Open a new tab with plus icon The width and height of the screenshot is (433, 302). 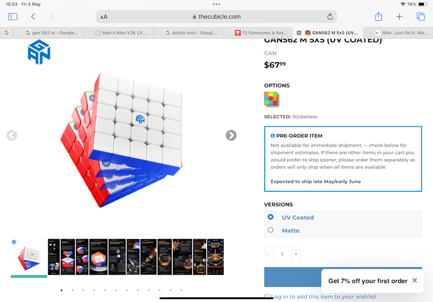pyautogui.click(x=399, y=17)
